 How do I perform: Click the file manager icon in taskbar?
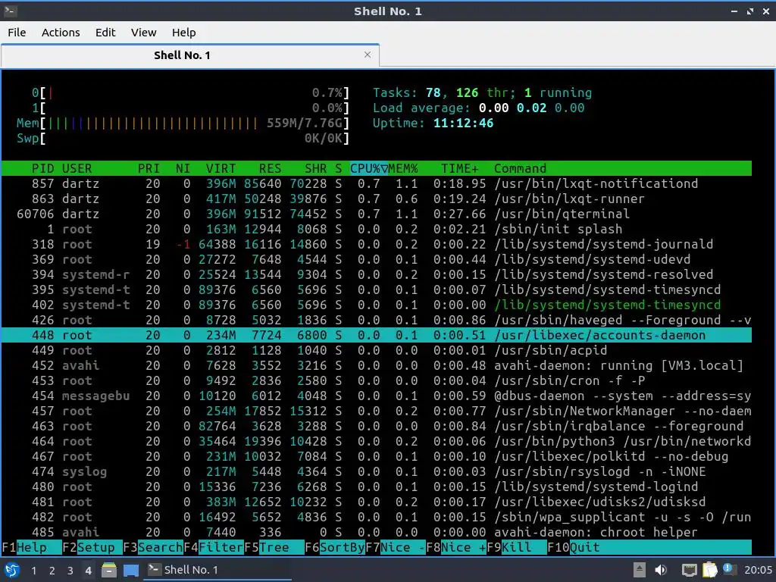coord(109,570)
